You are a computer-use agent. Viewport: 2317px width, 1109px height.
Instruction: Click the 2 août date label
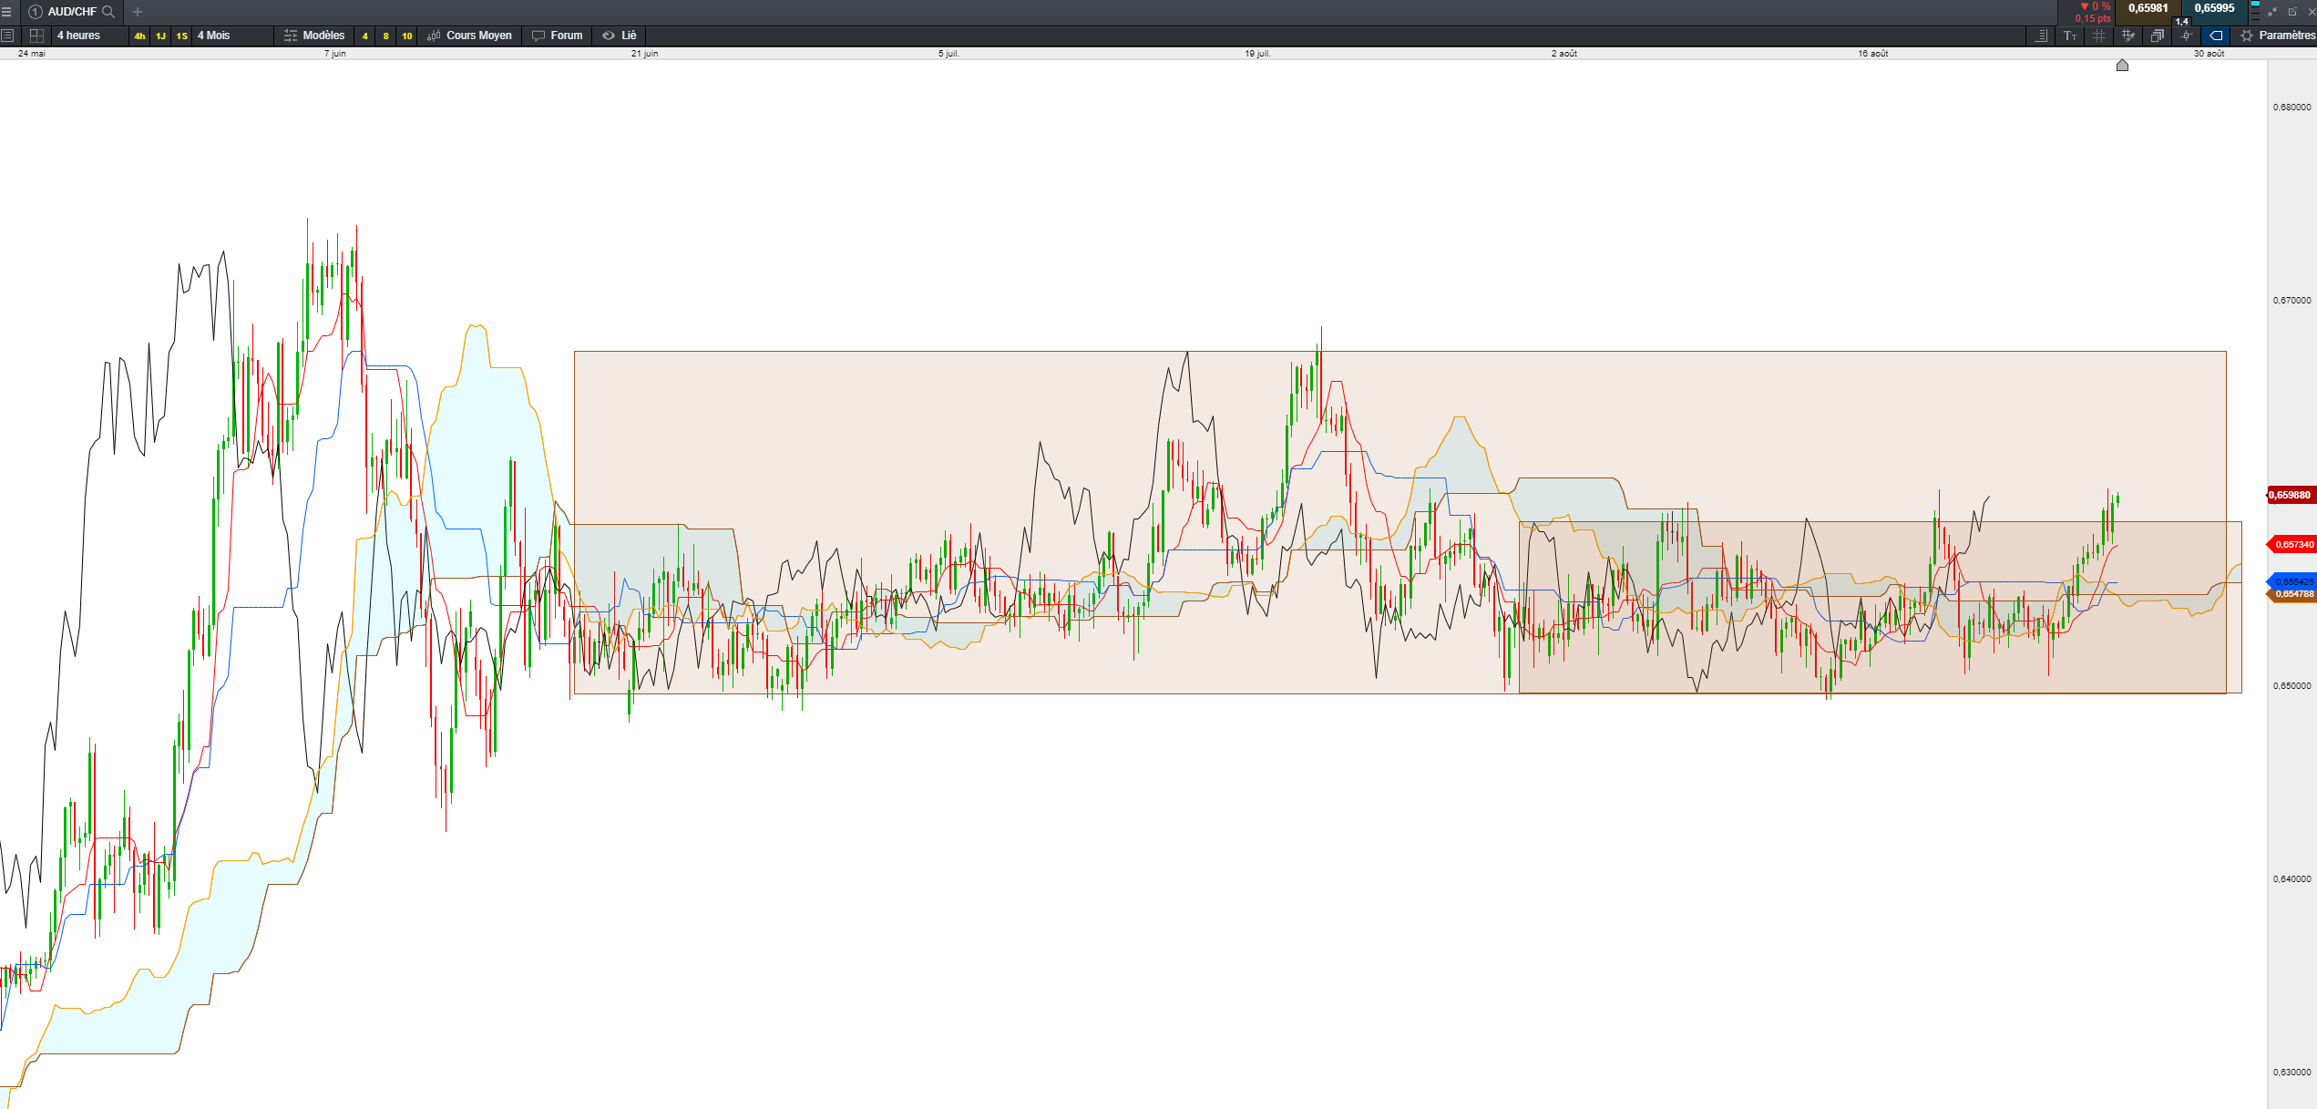click(x=1564, y=54)
